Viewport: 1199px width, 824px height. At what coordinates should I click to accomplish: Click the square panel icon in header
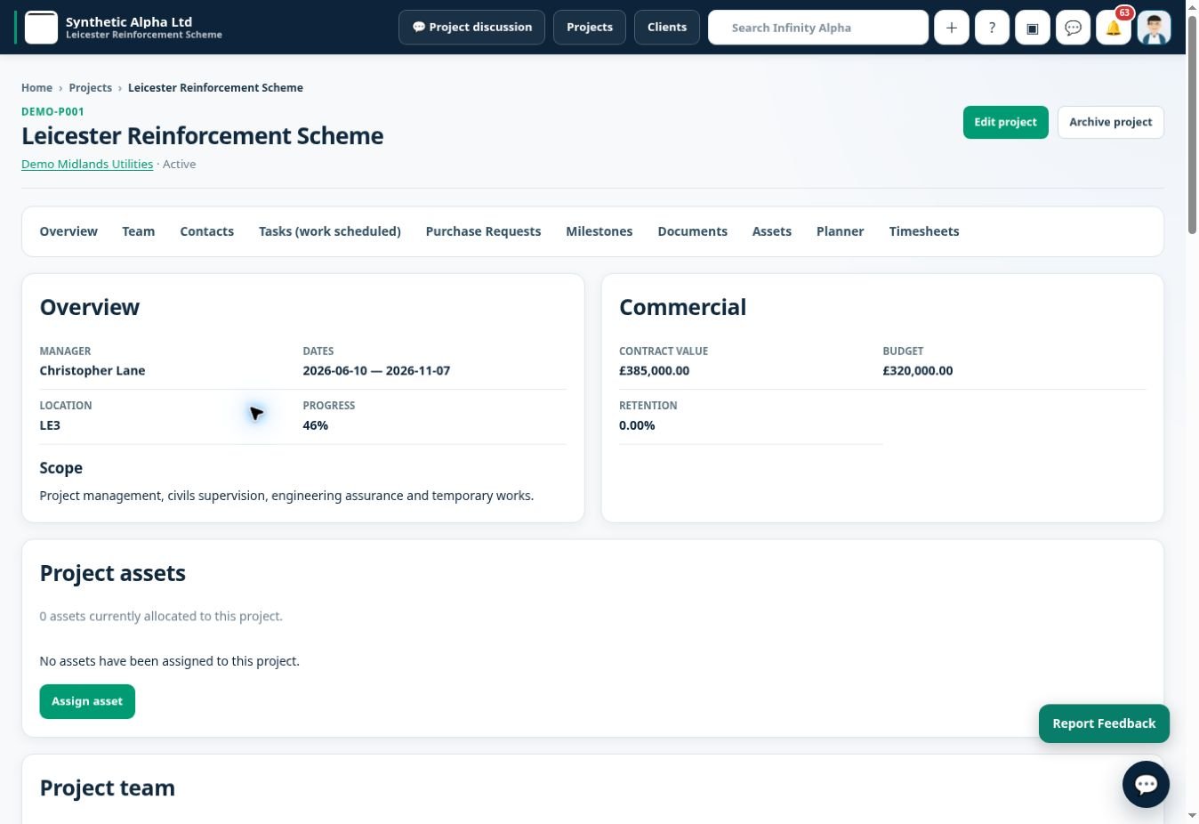coord(1033,28)
